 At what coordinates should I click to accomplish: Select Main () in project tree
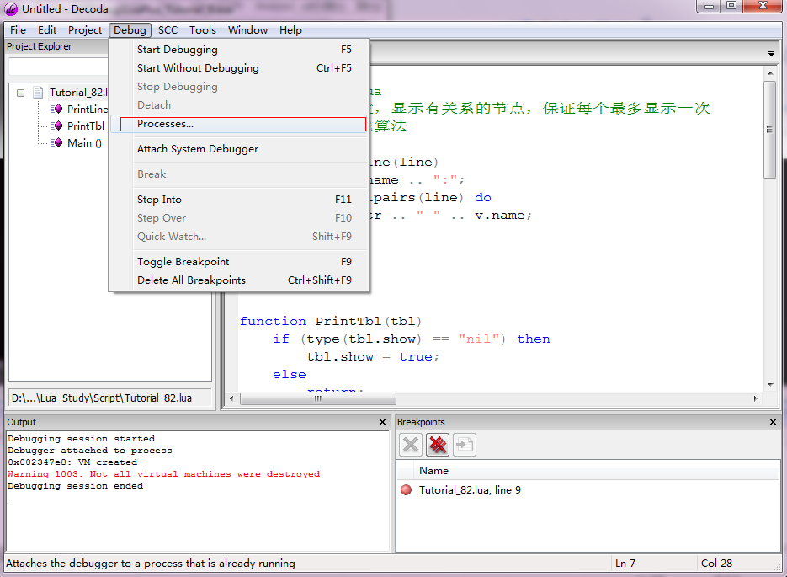84,142
